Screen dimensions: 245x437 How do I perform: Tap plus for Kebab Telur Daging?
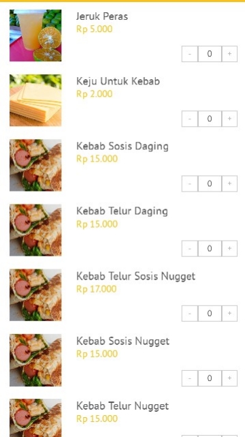coord(229,249)
